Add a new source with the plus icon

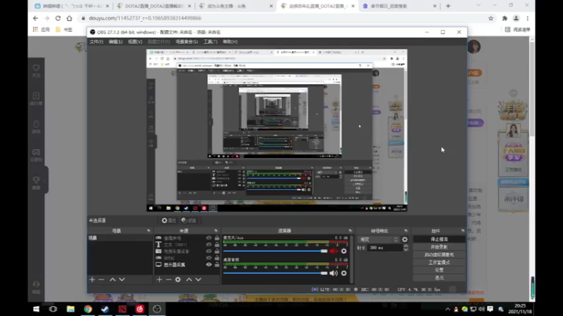point(160,279)
